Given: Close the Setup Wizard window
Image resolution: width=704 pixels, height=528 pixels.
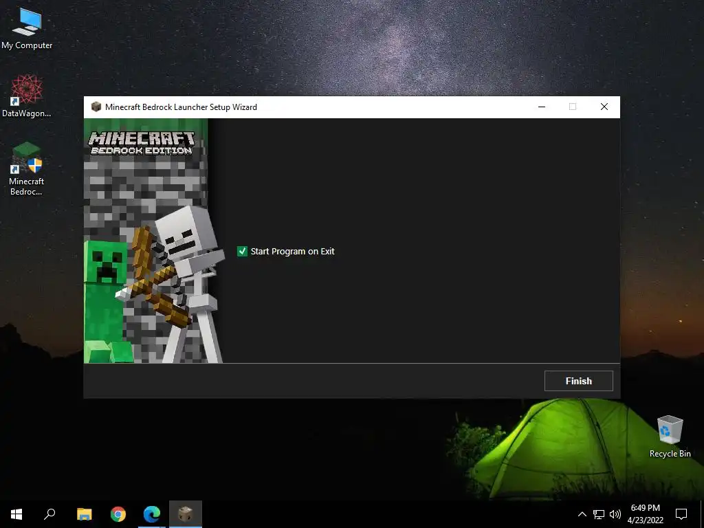Looking at the screenshot, I should (604, 107).
